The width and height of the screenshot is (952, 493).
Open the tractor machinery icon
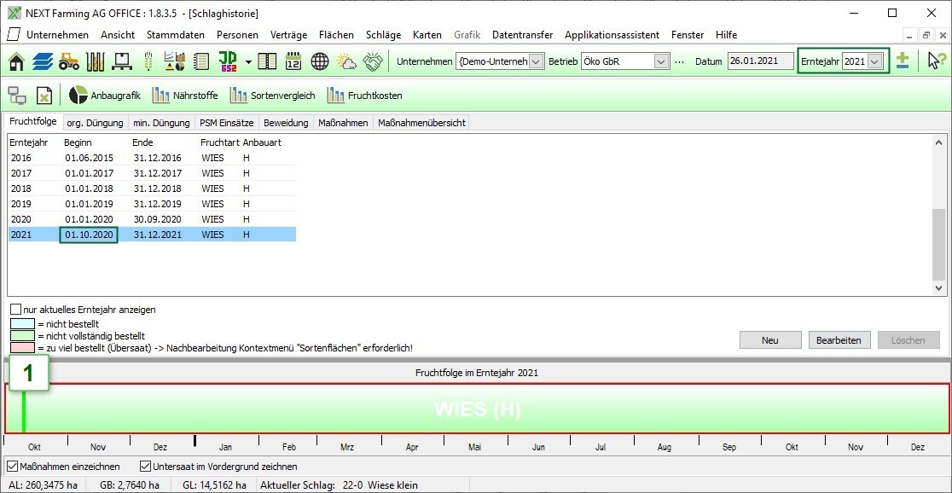(x=69, y=61)
